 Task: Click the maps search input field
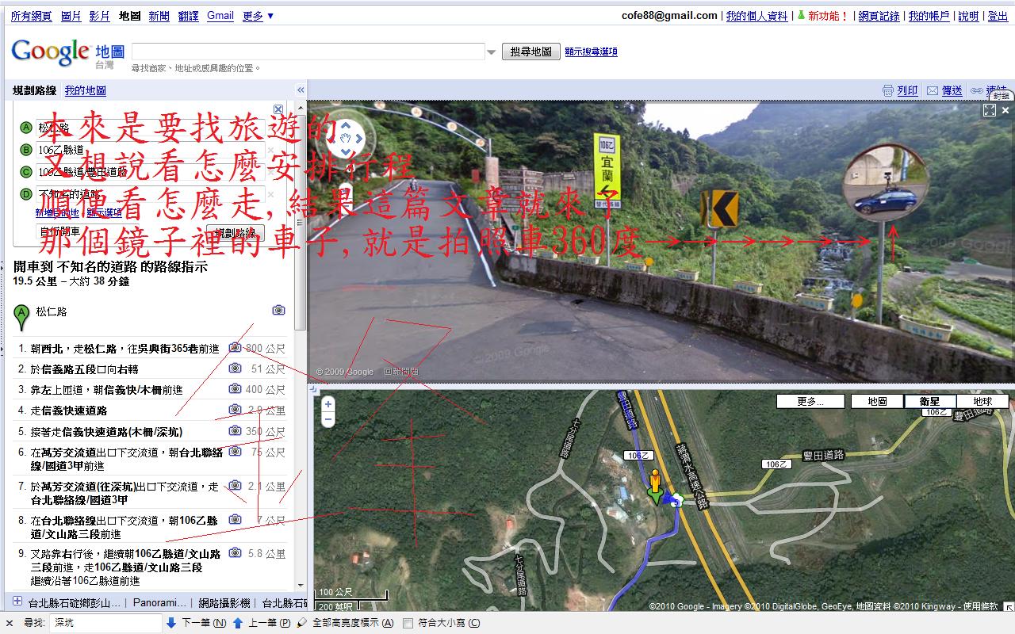point(308,52)
